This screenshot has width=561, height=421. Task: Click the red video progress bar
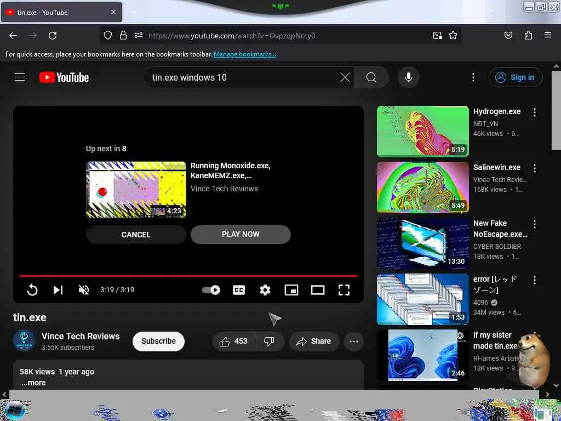pyautogui.click(x=188, y=276)
